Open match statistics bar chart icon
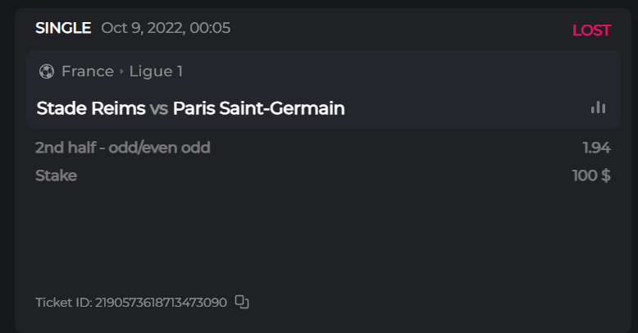638x333 pixels. point(598,107)
